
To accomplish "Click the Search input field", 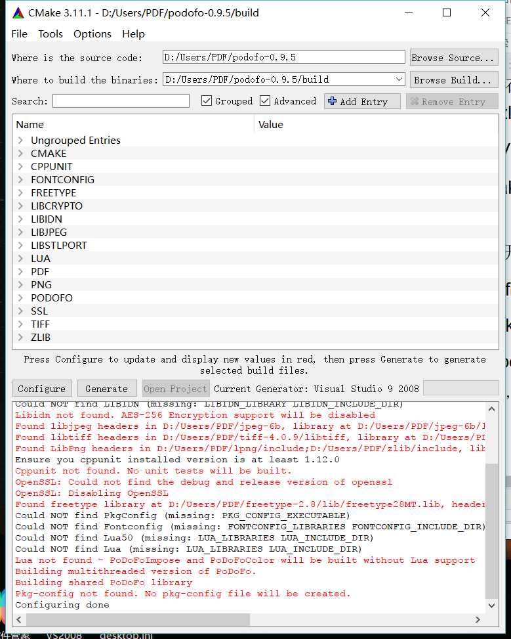I will [121, 101].
